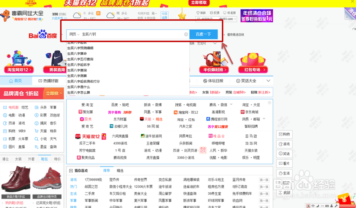
Task: Click the 换肤 skin icon
Action: pos(198,13)
